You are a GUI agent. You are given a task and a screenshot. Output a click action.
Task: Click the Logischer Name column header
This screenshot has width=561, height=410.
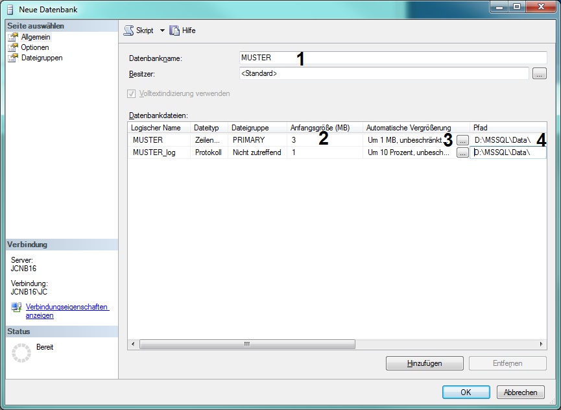159,128
